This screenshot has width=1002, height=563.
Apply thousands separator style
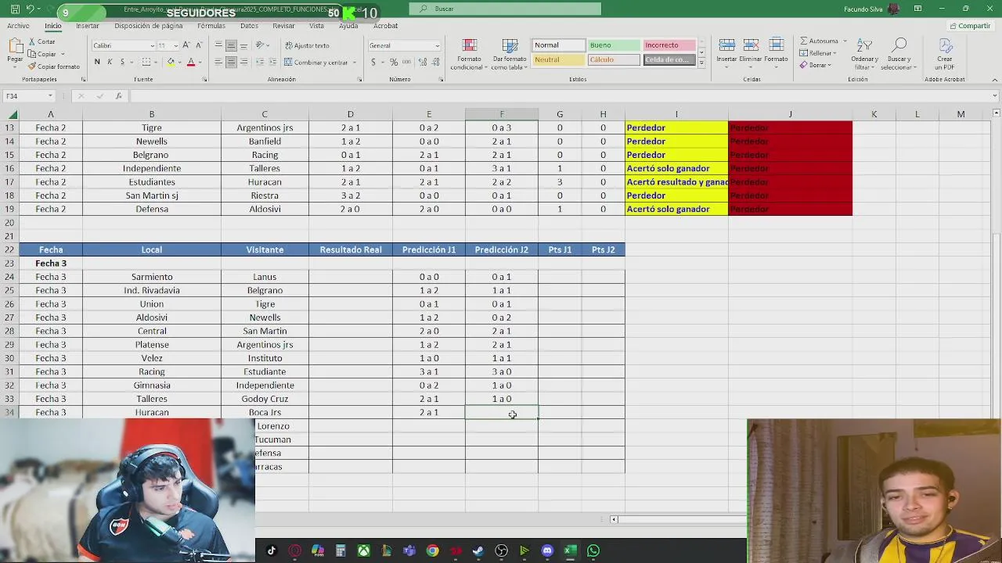(x=405, y=62)
